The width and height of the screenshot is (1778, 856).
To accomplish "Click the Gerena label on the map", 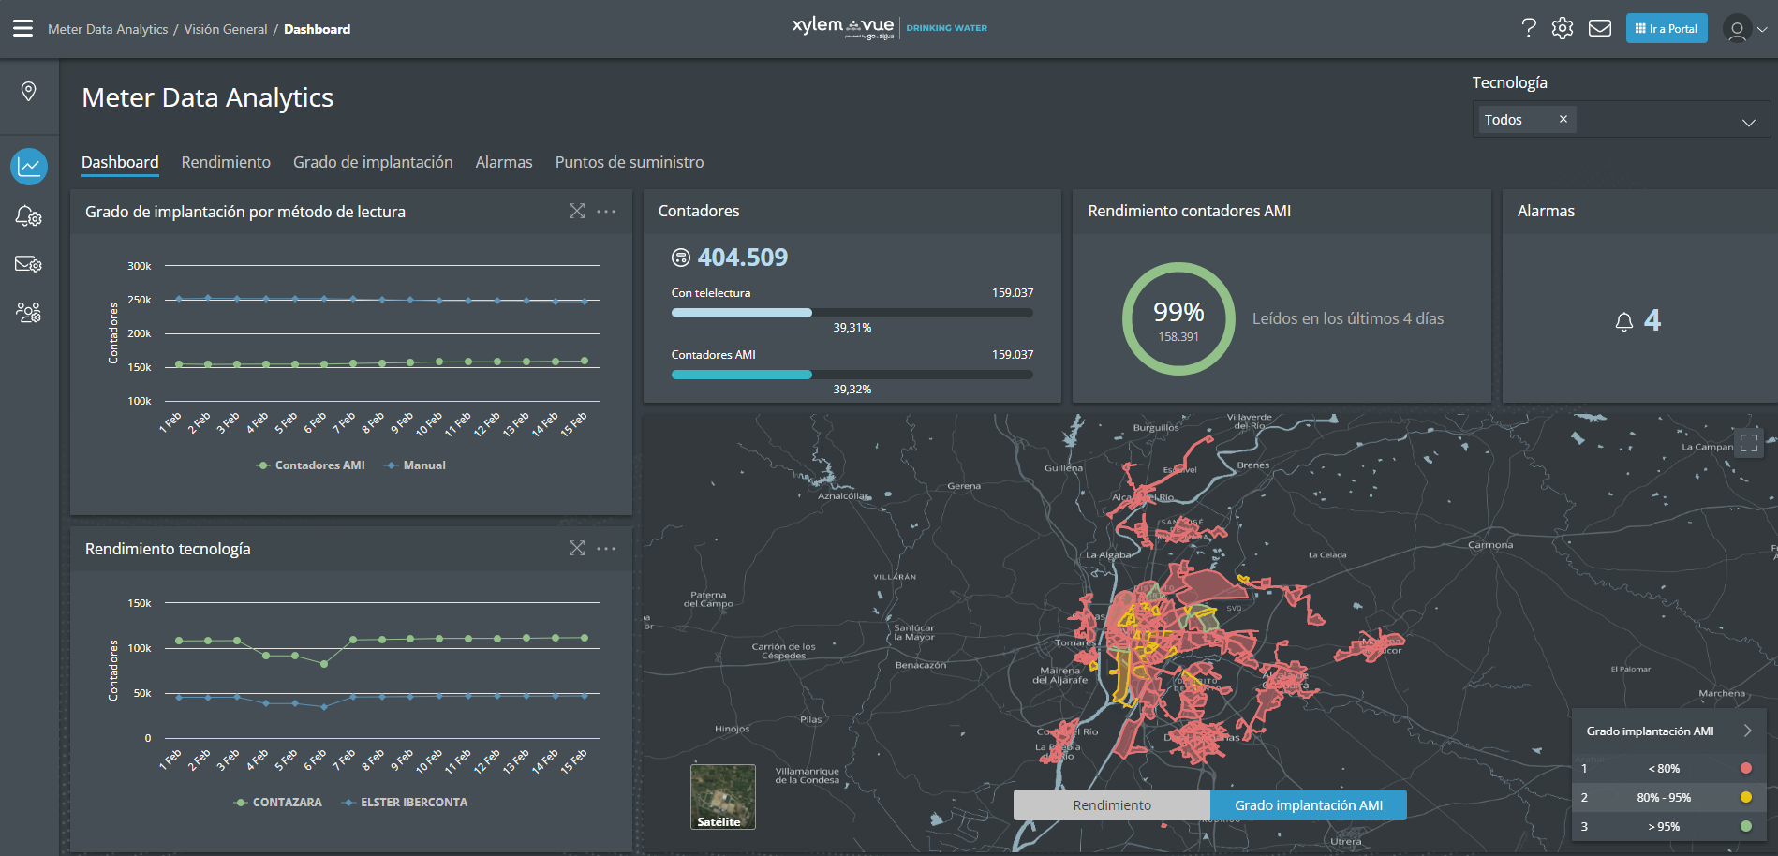I will click(964, 486).
